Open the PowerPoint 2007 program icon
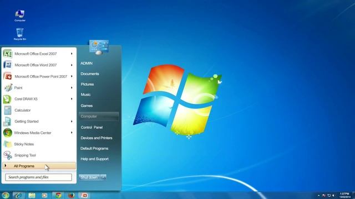 7,76
